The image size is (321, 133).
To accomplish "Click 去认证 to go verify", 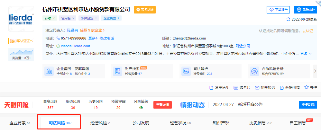I will point(308,31).
